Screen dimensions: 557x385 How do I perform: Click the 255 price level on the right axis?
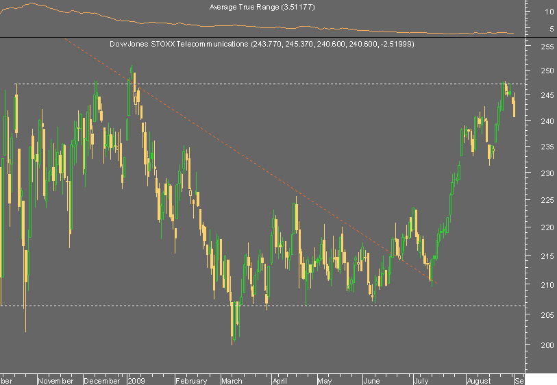point(547,47)
